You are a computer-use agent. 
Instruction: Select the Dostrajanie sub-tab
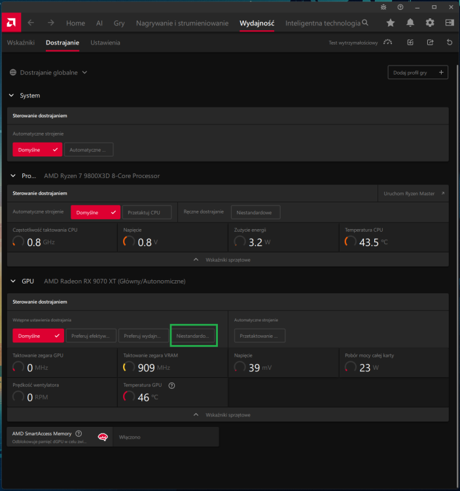click(x=62, y=43)
